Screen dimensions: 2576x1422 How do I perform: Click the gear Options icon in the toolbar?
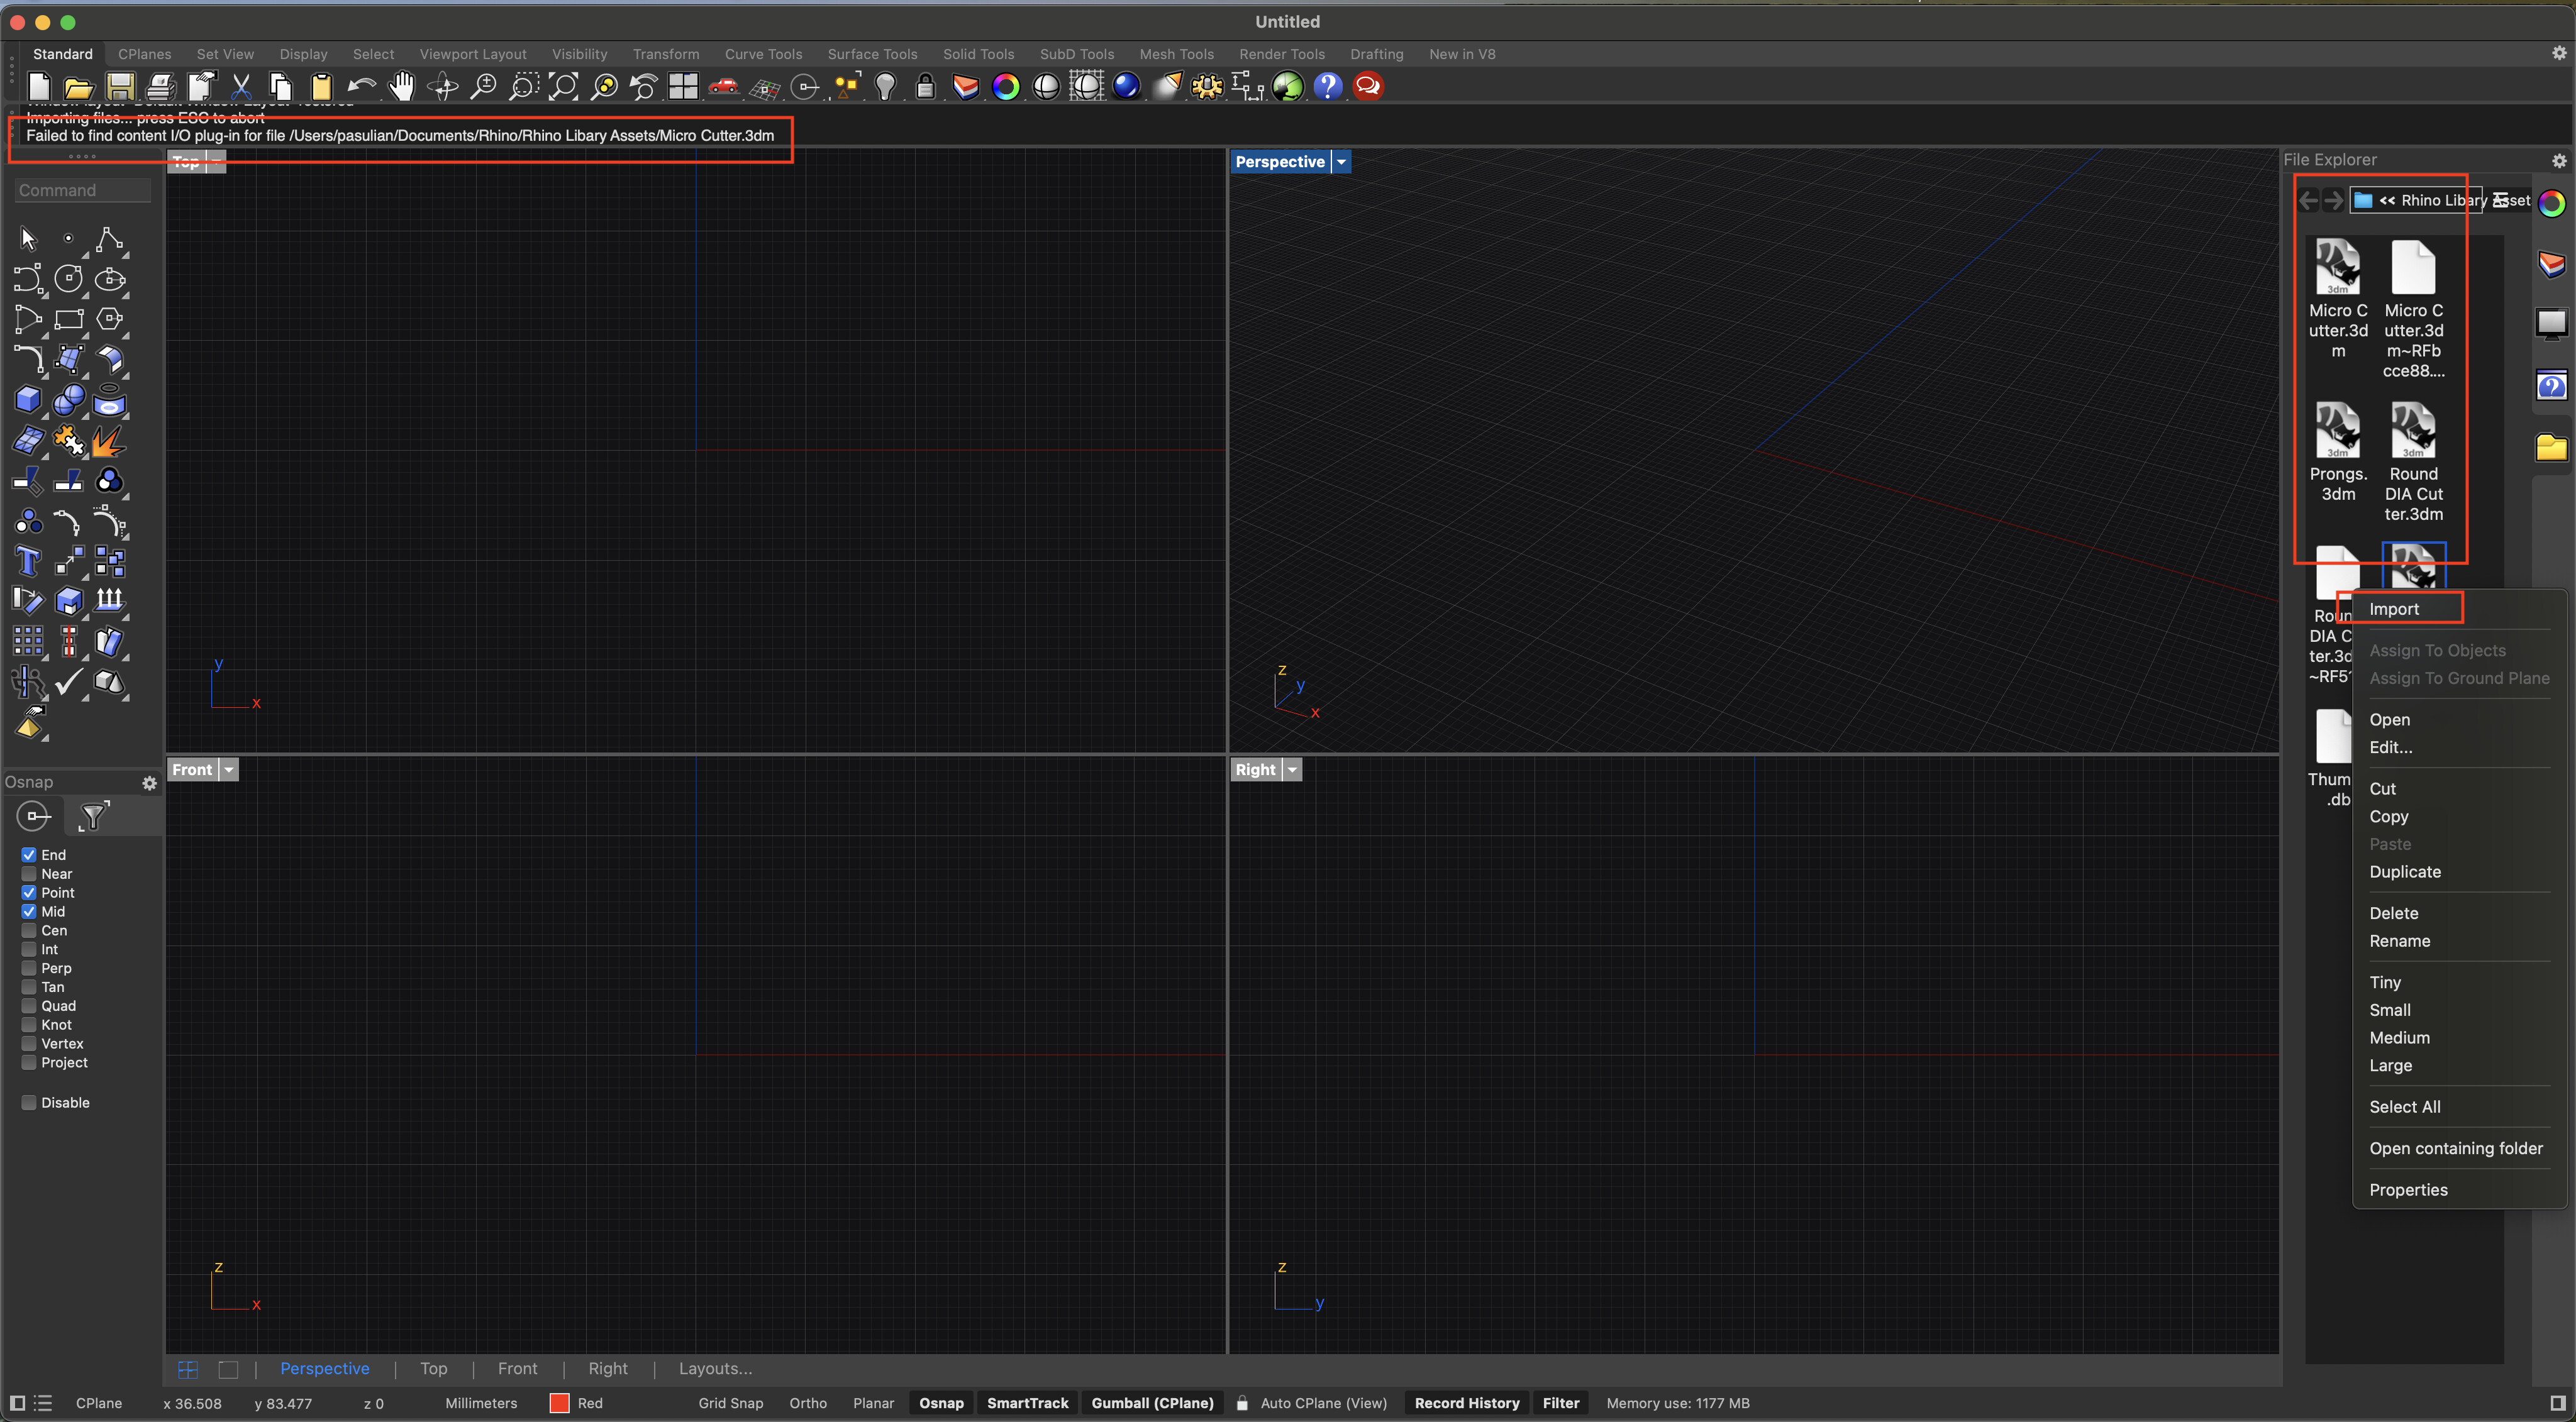pos(1207,87)
